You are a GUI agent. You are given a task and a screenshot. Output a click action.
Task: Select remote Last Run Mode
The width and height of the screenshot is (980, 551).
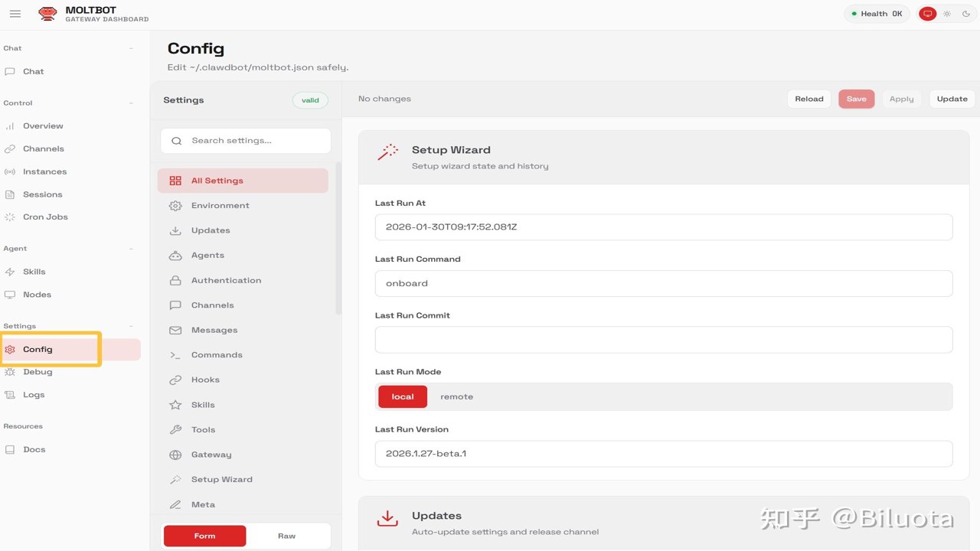pos(456,396)
